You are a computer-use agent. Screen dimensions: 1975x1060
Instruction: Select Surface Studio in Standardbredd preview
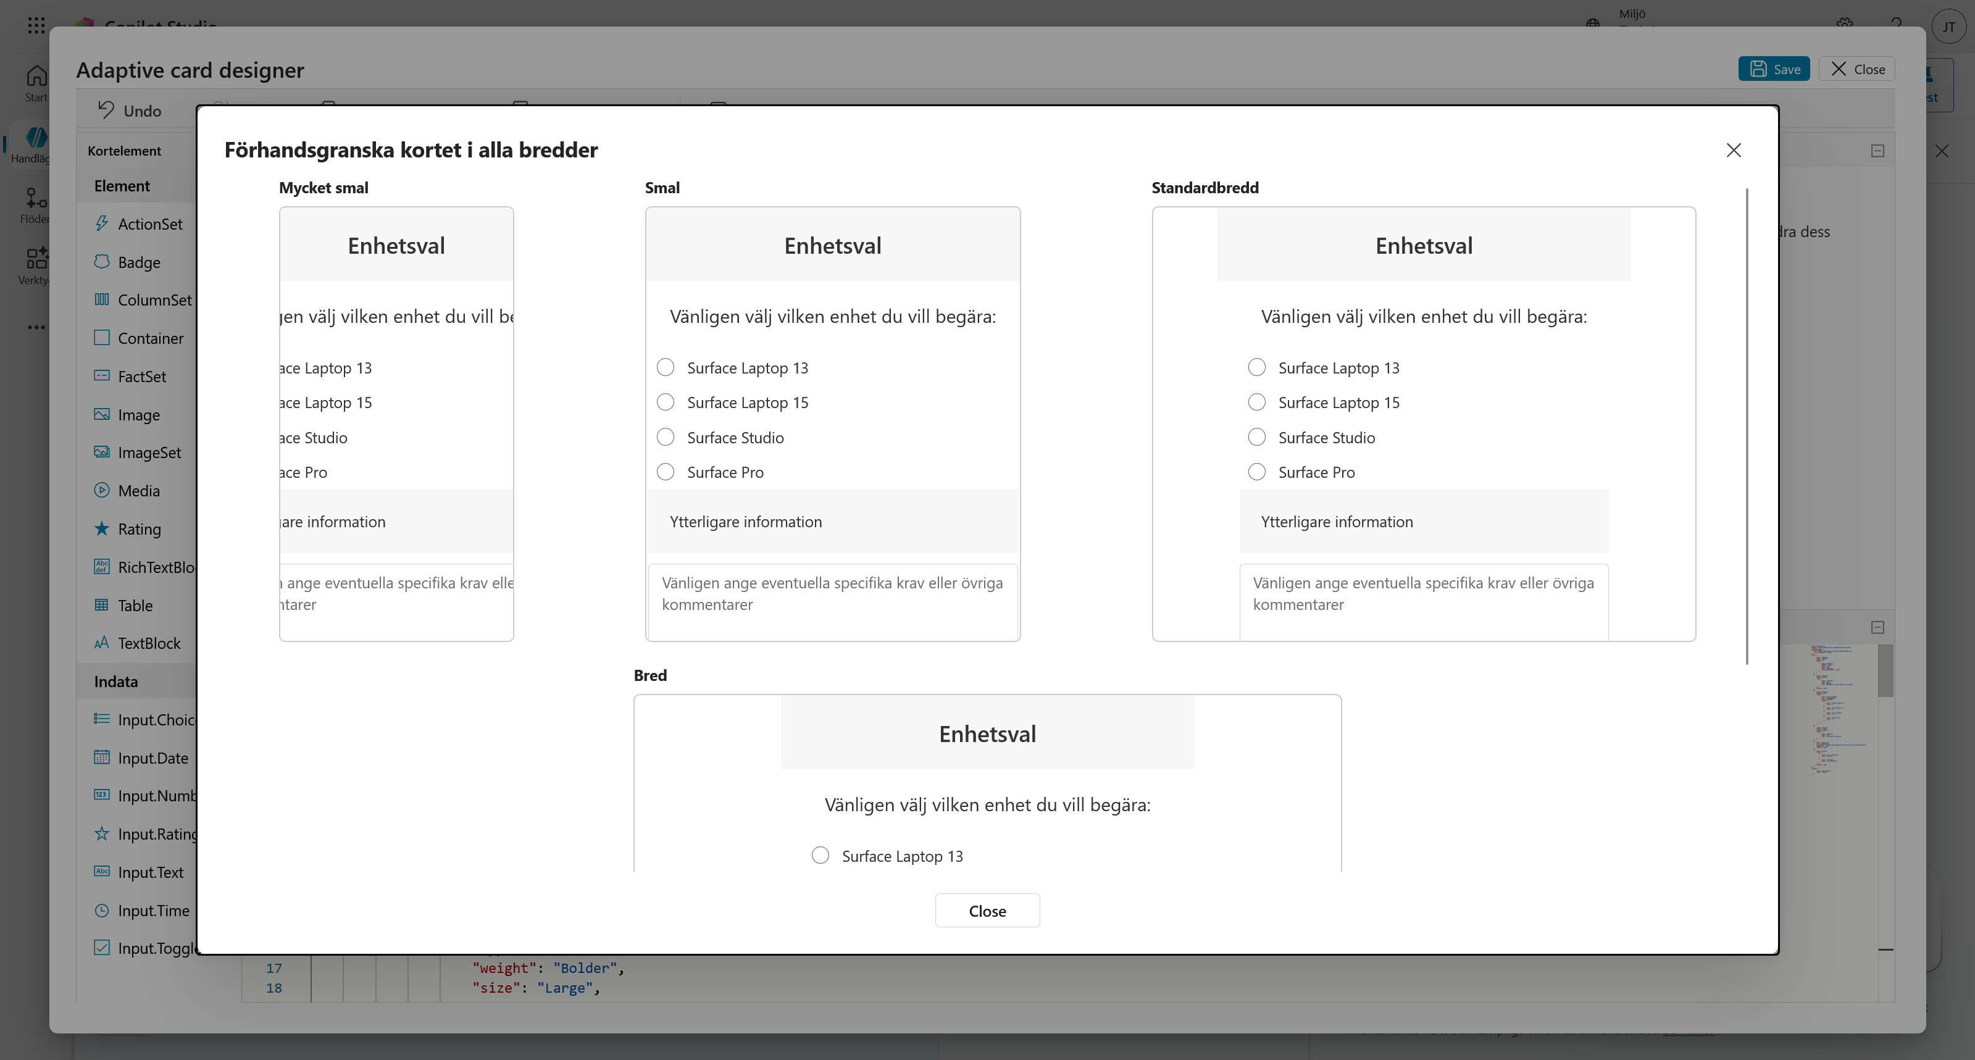1256,438
